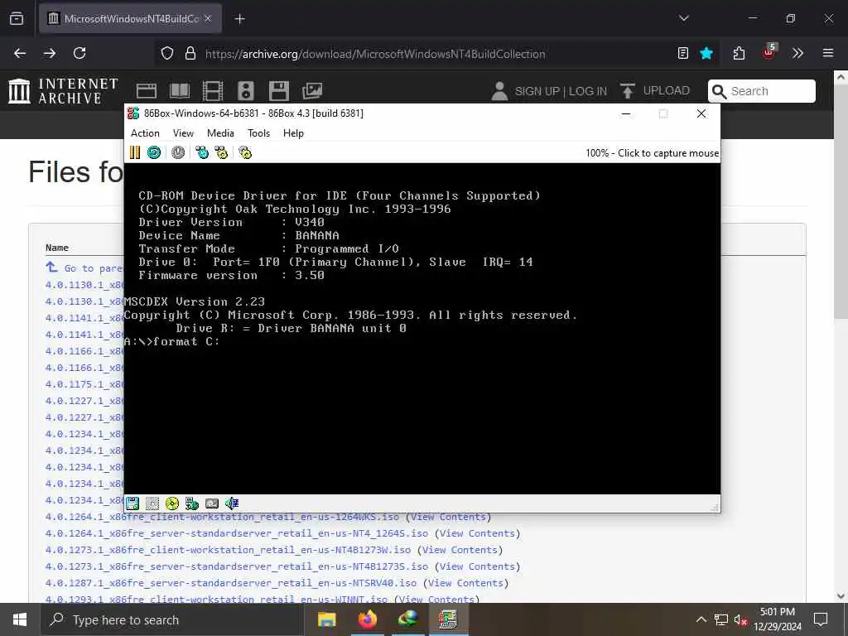Open the Internet Archive Images icon
The width and height of the screenshot is (848, 636).
(x=312, y=91)
